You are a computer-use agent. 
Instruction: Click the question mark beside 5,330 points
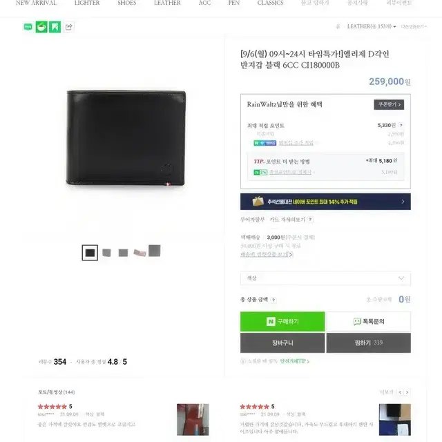click(401, 125)
